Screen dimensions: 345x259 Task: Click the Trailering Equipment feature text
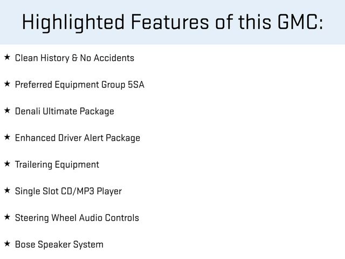57,165
